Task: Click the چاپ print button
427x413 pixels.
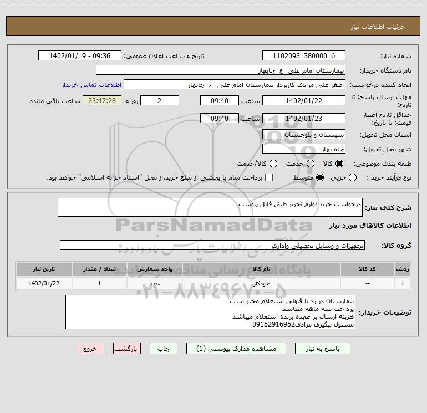Action: (x=164, y=349)
